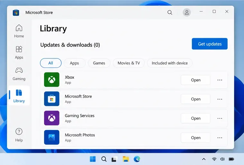Image resolution: width=244 pixels, height=165 pixels.
Task: Click the Library page heading
Action: point(53,29)
